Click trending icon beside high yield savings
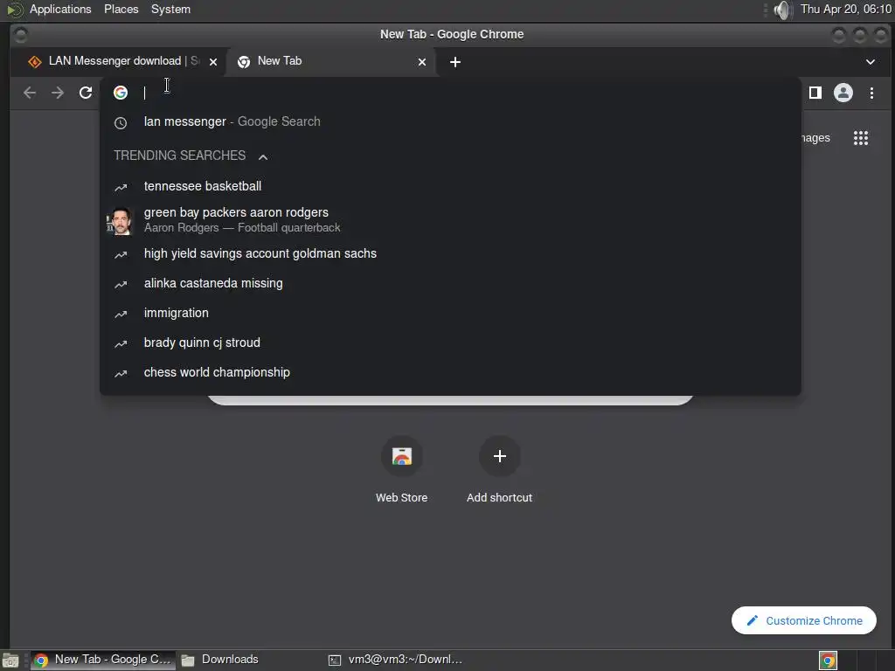The height and width of the screenshot is (671, 895). tap(121, 254)
